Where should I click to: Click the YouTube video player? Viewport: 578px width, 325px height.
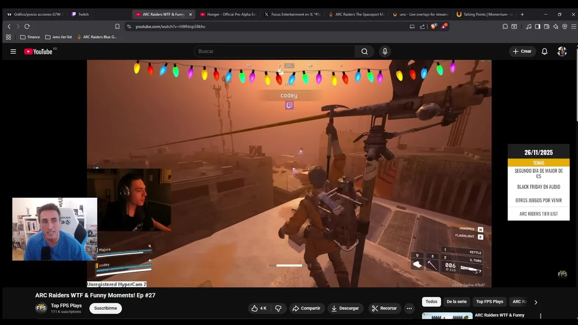(289, 174)
